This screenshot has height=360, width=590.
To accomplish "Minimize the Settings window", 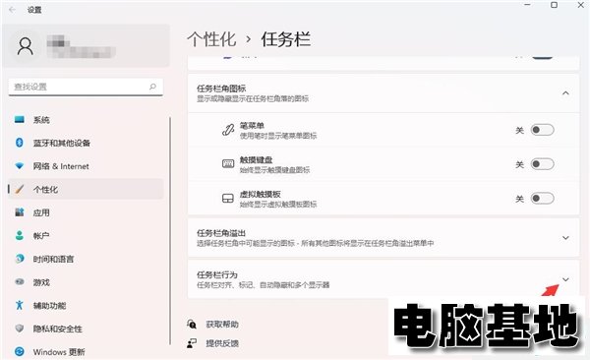I will [527, 5].
